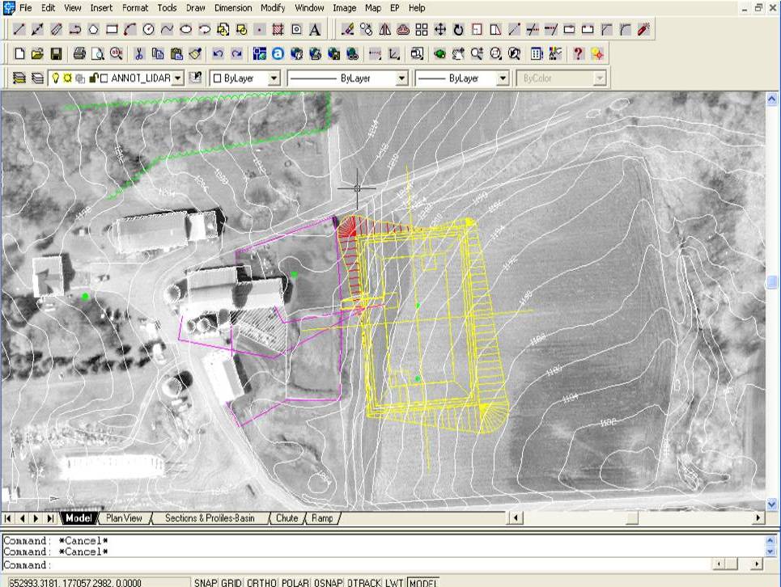Click the Print icon

[x=79, y=54]
